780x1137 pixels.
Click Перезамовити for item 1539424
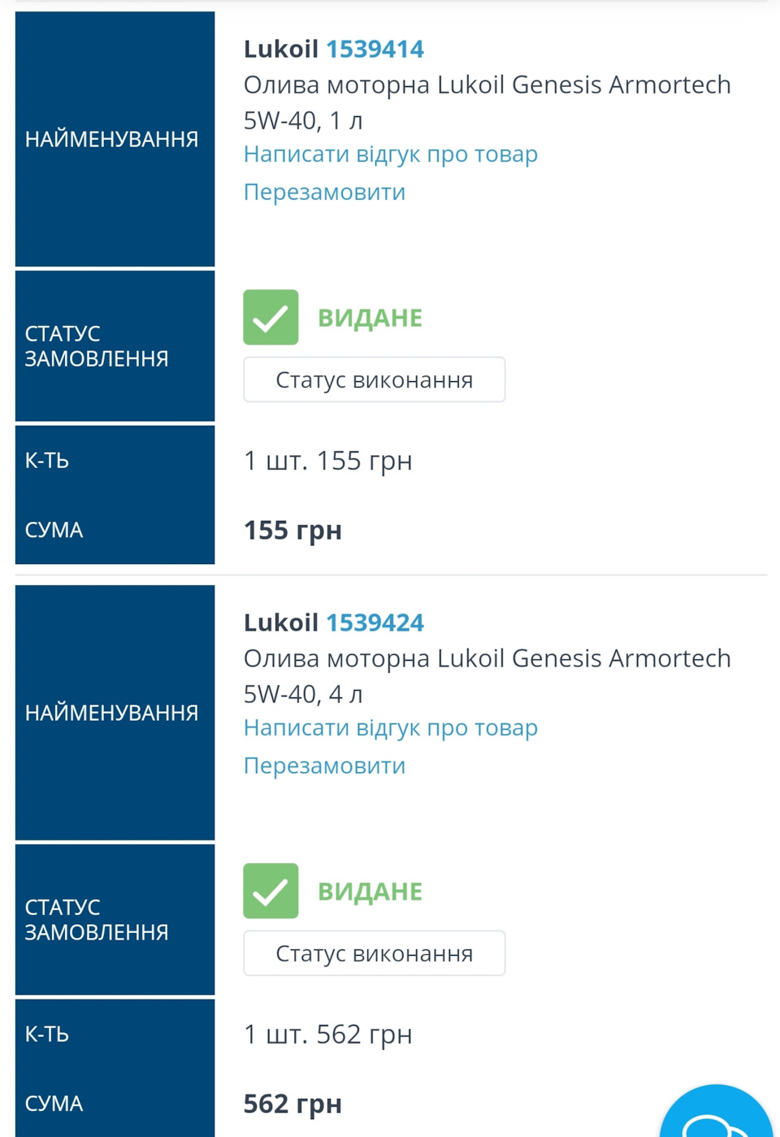click(x=324, y=766)
